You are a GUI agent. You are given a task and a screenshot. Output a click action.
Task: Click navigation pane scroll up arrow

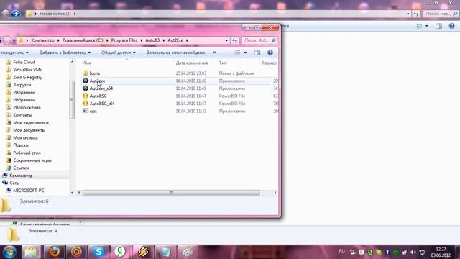pyautogui.click(x=72, y=62)
